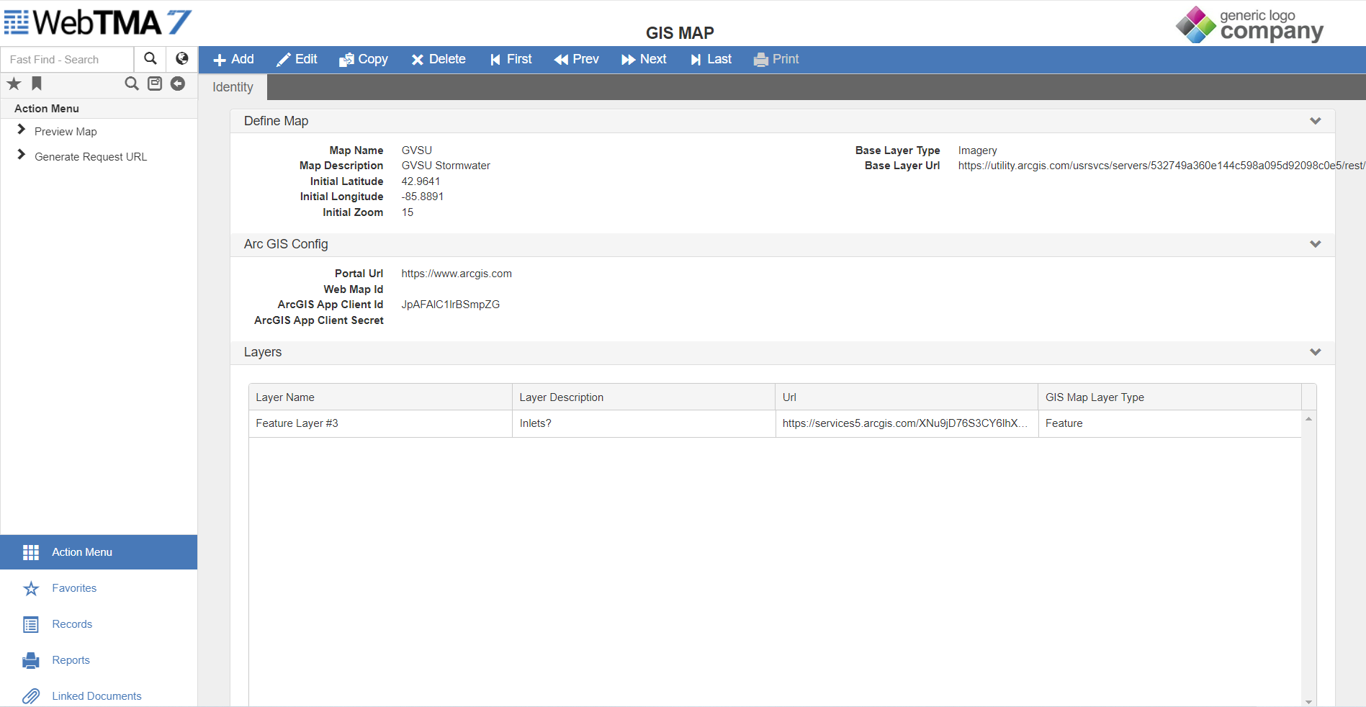
Task: Click the globe icon beside the search field
Action: tap(181, 58)
